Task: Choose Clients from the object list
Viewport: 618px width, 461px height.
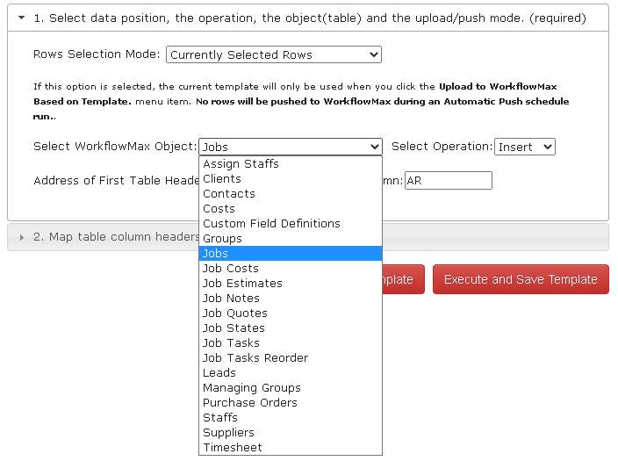Action: (x=291, y=178)
